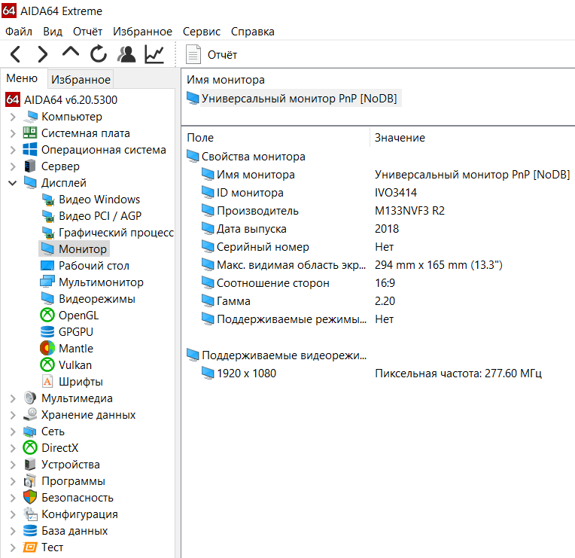This screenshot has width=575, height=558.
Task: Go up one level with Up arrow
Action: tap(71, 54)
